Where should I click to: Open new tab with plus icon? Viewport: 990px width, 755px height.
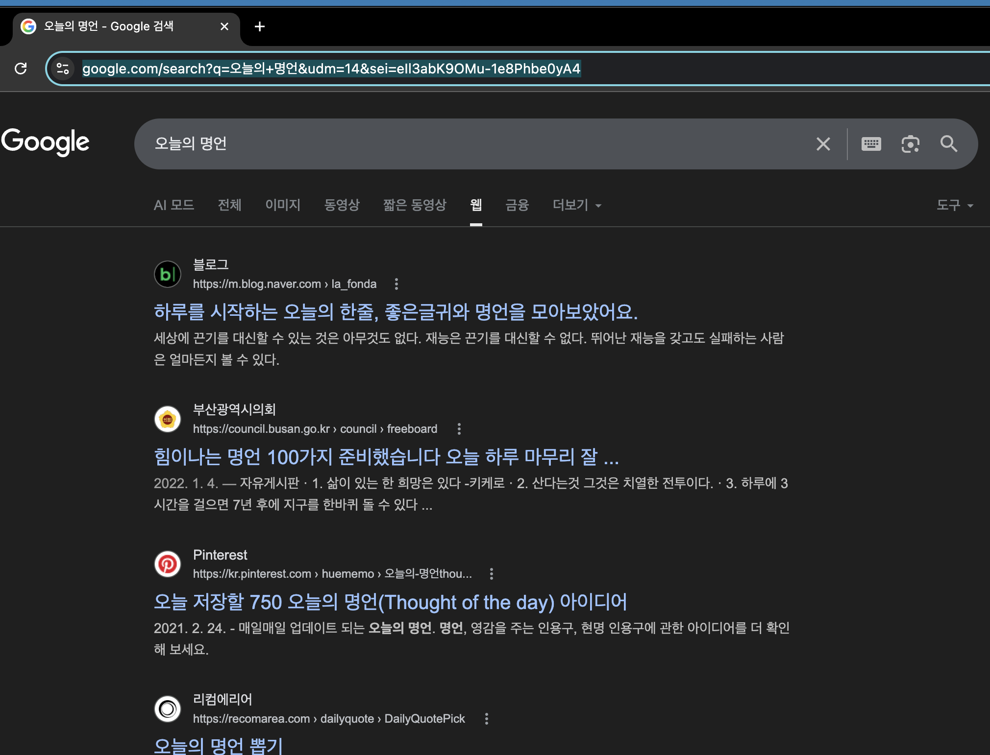tap(260, 26)
